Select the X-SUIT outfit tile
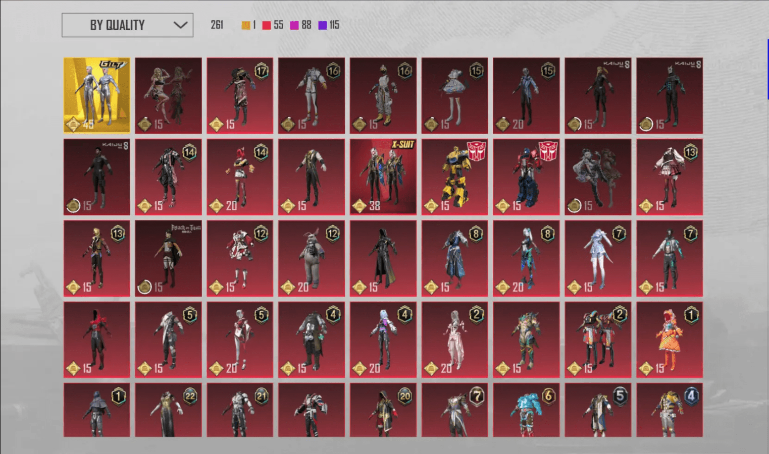769x454 pixels. (x=383, y=177)
